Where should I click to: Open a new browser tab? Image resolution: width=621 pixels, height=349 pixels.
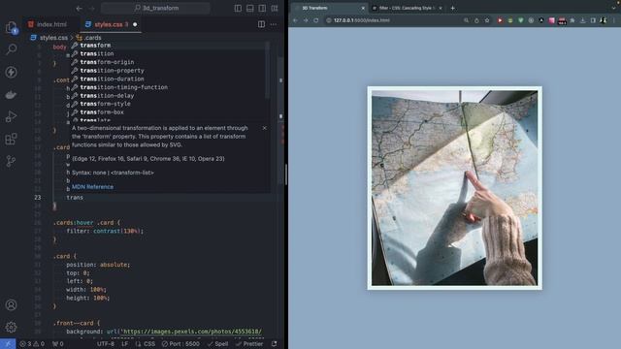tap(453, 8)
